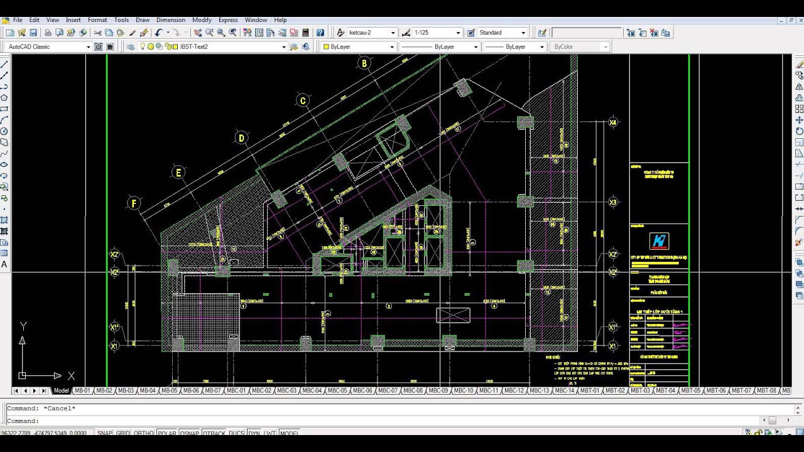This screenshot has width=804, height=452.
Task: Switch to the MBC-01 layout tab
Action: [236, 390]
